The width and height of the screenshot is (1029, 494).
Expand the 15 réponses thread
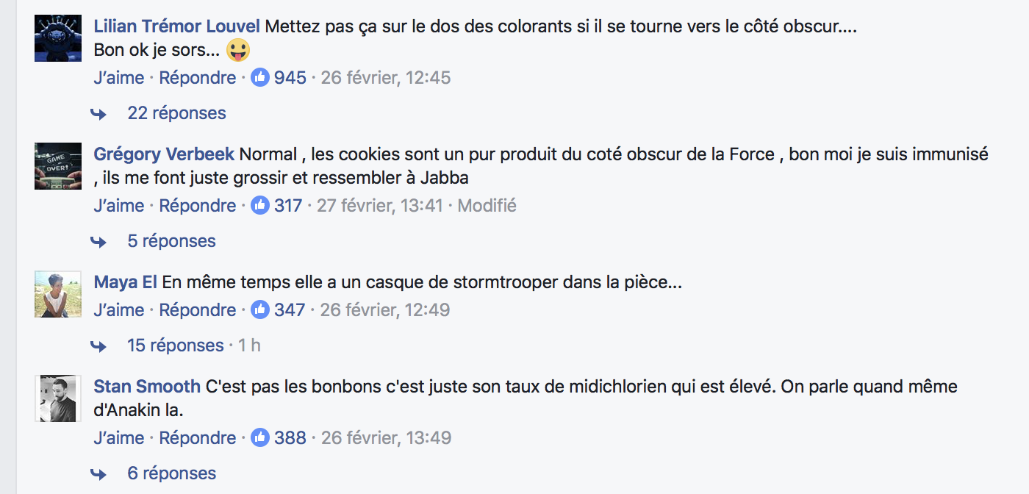(x=175, y=346)
